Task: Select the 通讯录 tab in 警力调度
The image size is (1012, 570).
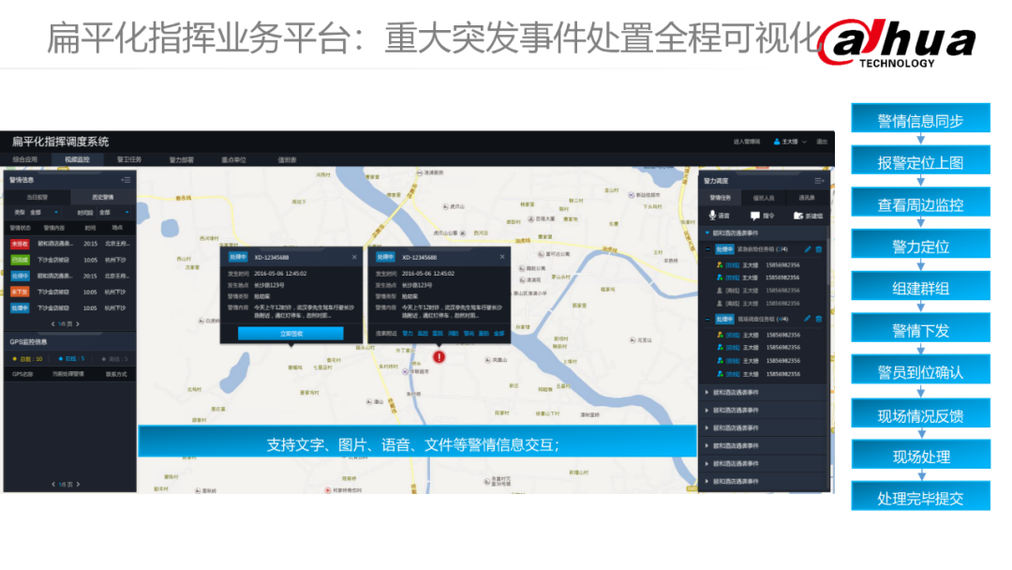Action: (x=807, y=198)
